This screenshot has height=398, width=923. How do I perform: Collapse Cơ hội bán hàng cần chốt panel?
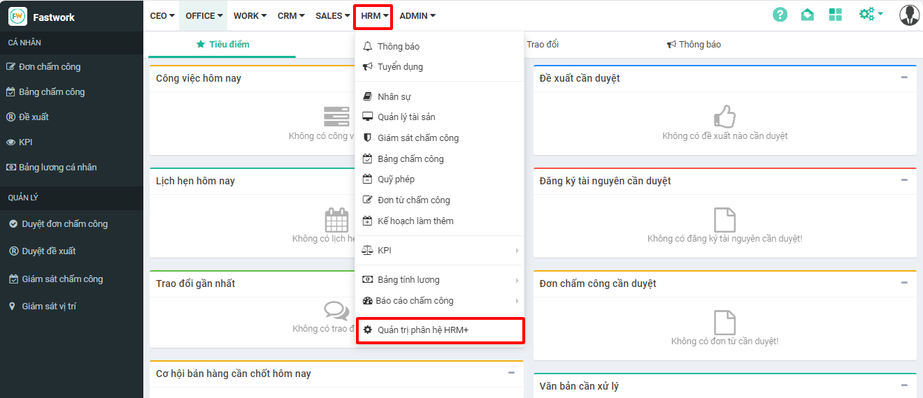(x=511, y=373)
